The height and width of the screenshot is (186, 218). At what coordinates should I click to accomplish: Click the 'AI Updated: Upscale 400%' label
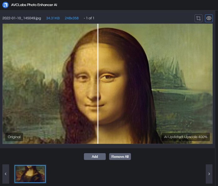point(186,137)
